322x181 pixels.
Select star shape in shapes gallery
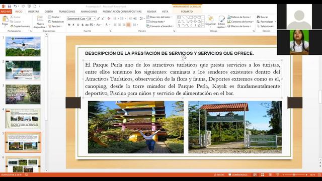pyautogui.click(x=199, y=26)
